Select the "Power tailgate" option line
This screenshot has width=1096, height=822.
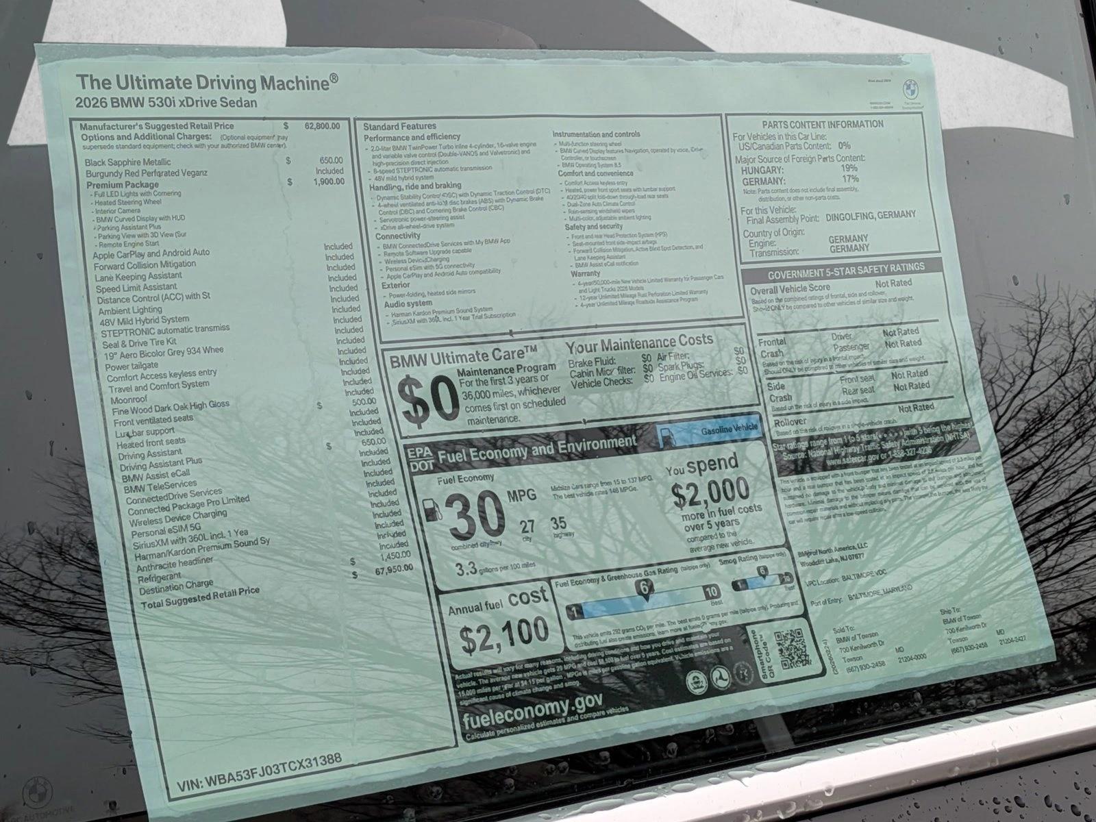coord(134,366)
